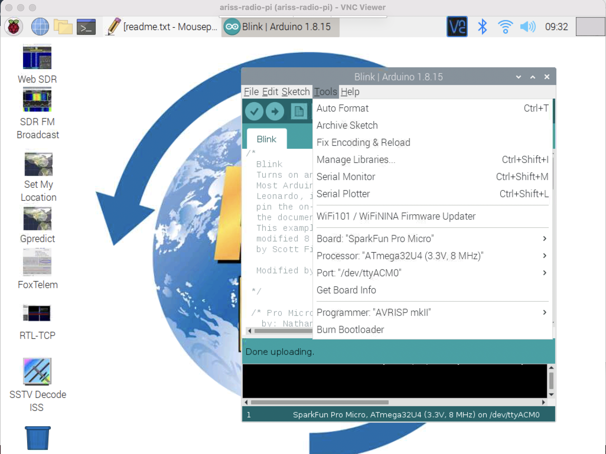Click the clock showing 09:32
This screenshot has height=454, width=606.
[556, 27]
